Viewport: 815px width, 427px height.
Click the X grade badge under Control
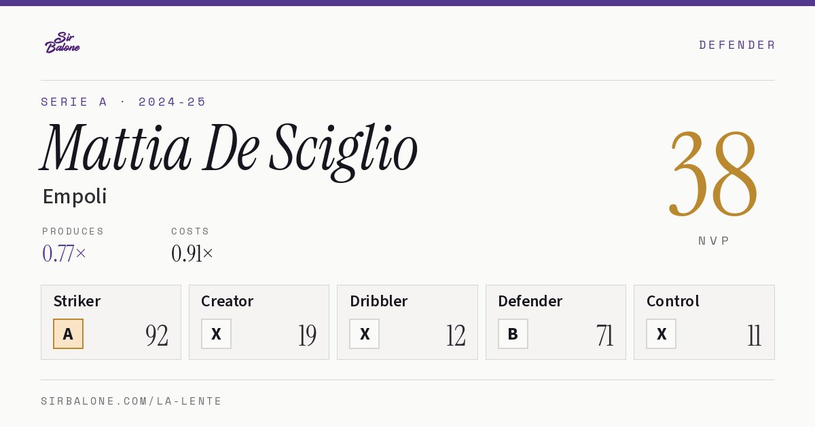661,334
